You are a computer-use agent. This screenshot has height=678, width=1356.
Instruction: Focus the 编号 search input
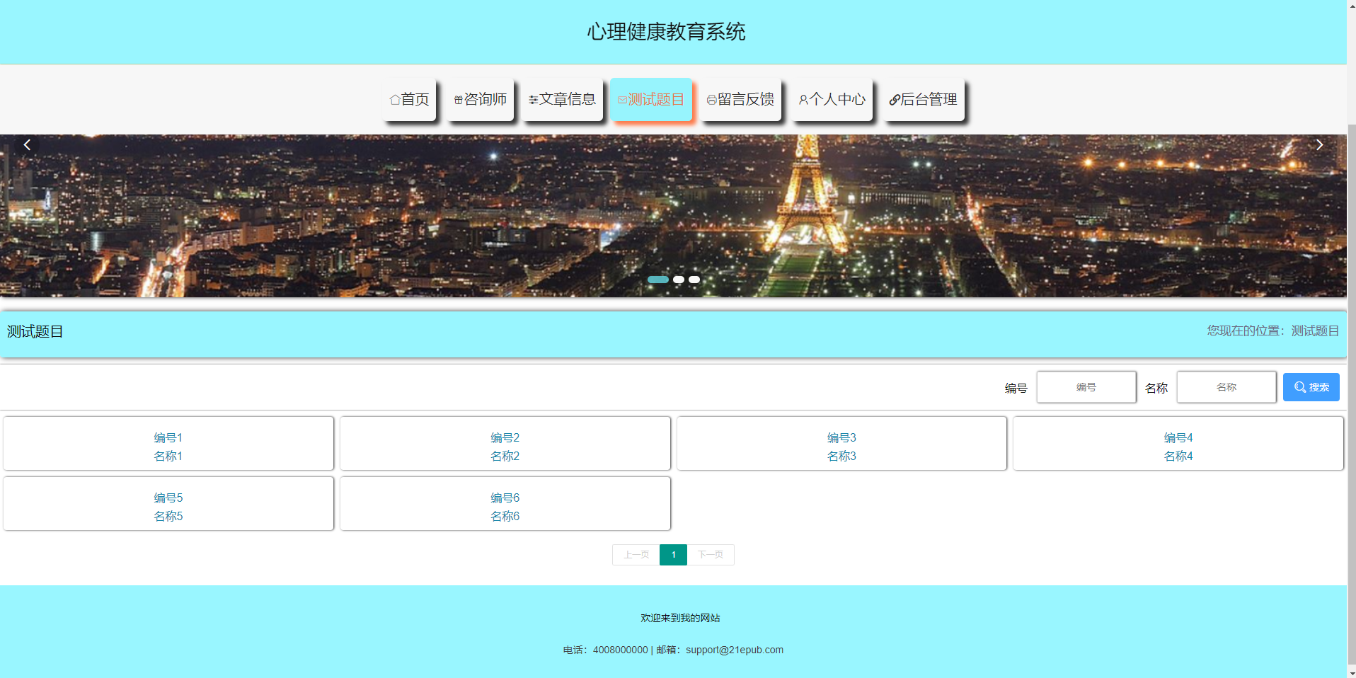click(x=1086, y=387)
